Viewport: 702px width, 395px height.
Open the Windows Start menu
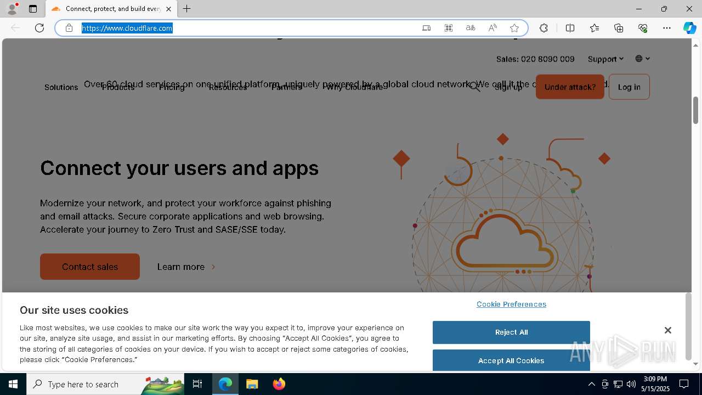pos(13,384)
